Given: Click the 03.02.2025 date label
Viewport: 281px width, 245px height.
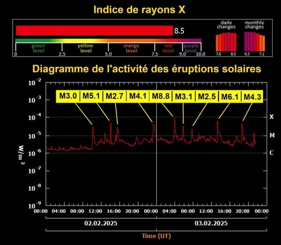Looking at the screenshot, I should [211, 223].
